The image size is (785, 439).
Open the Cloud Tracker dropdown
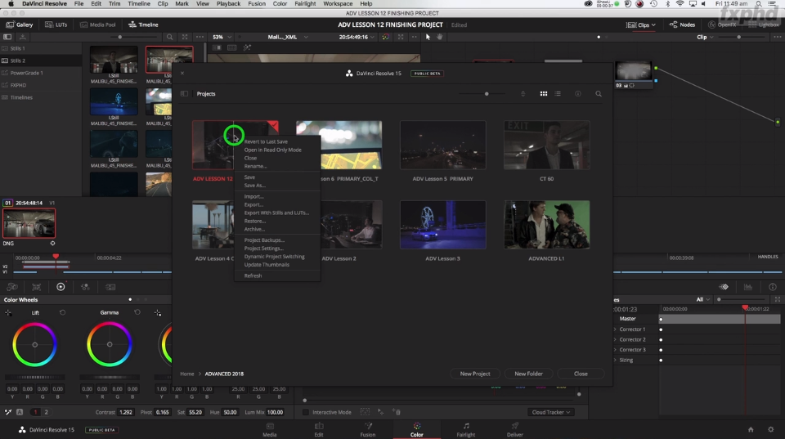point(550,412)
